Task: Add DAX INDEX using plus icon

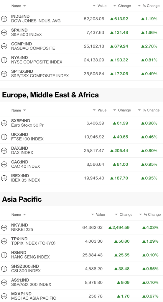Action: click(4, 151)
